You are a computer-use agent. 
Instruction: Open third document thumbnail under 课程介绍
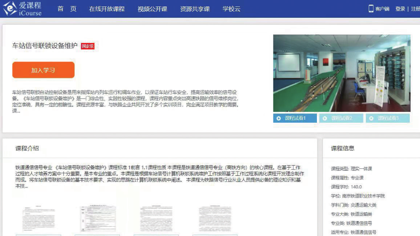(156, 219)
